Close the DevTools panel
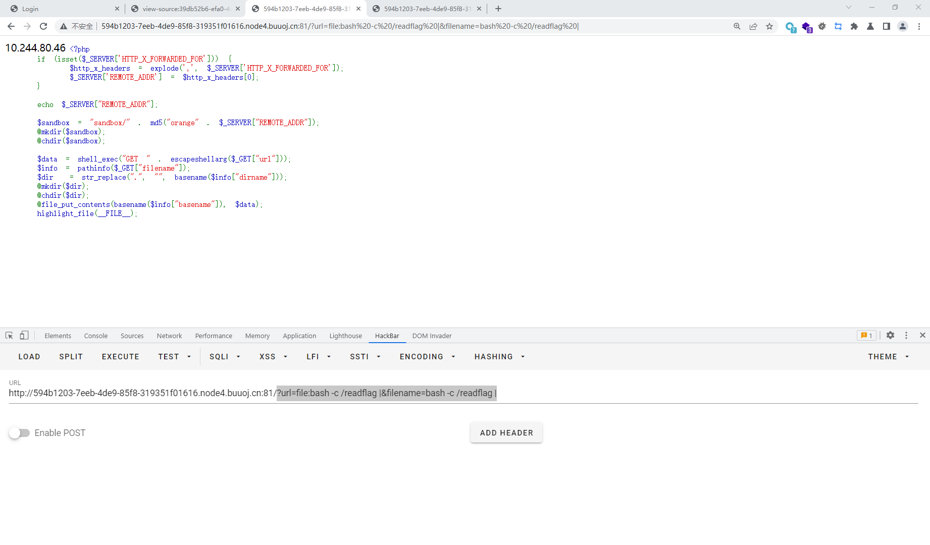 coord(922,336)
